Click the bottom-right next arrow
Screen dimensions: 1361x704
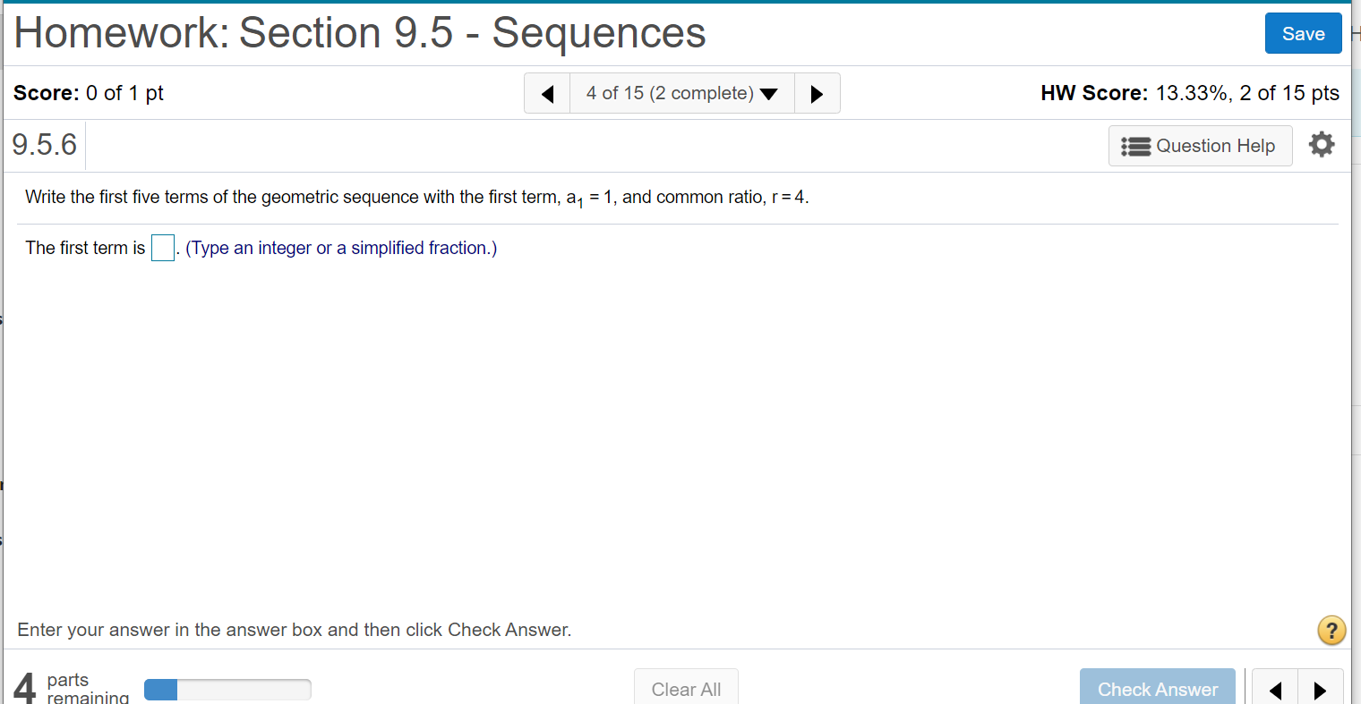[1320, 690]
